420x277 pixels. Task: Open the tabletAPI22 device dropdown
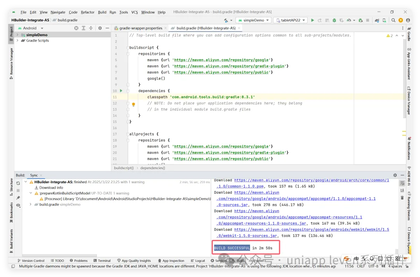click(290, 20)
